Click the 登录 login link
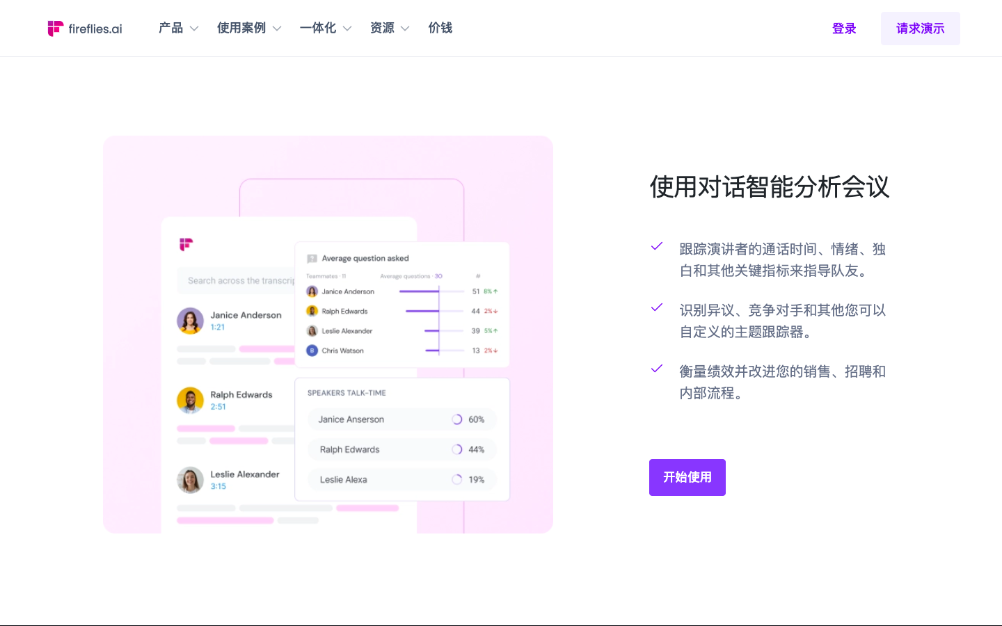Image resolution: width=1002 pixels, height=626 pixels. (843, 29)
